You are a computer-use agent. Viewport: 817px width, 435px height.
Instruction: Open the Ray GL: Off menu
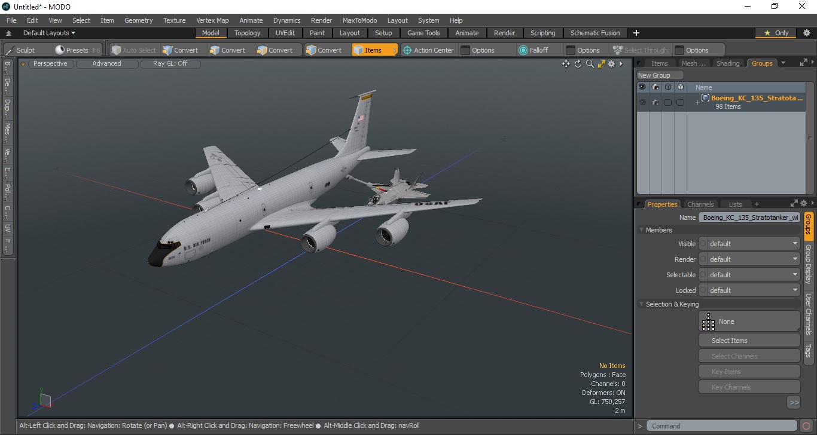170,63
